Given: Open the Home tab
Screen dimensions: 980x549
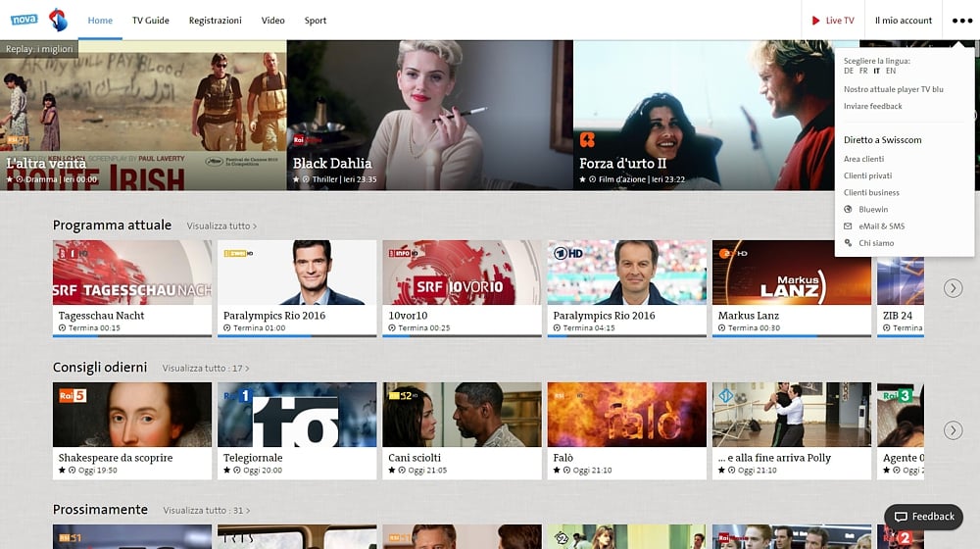Looking at the screenshot, I should coord(100,20).
